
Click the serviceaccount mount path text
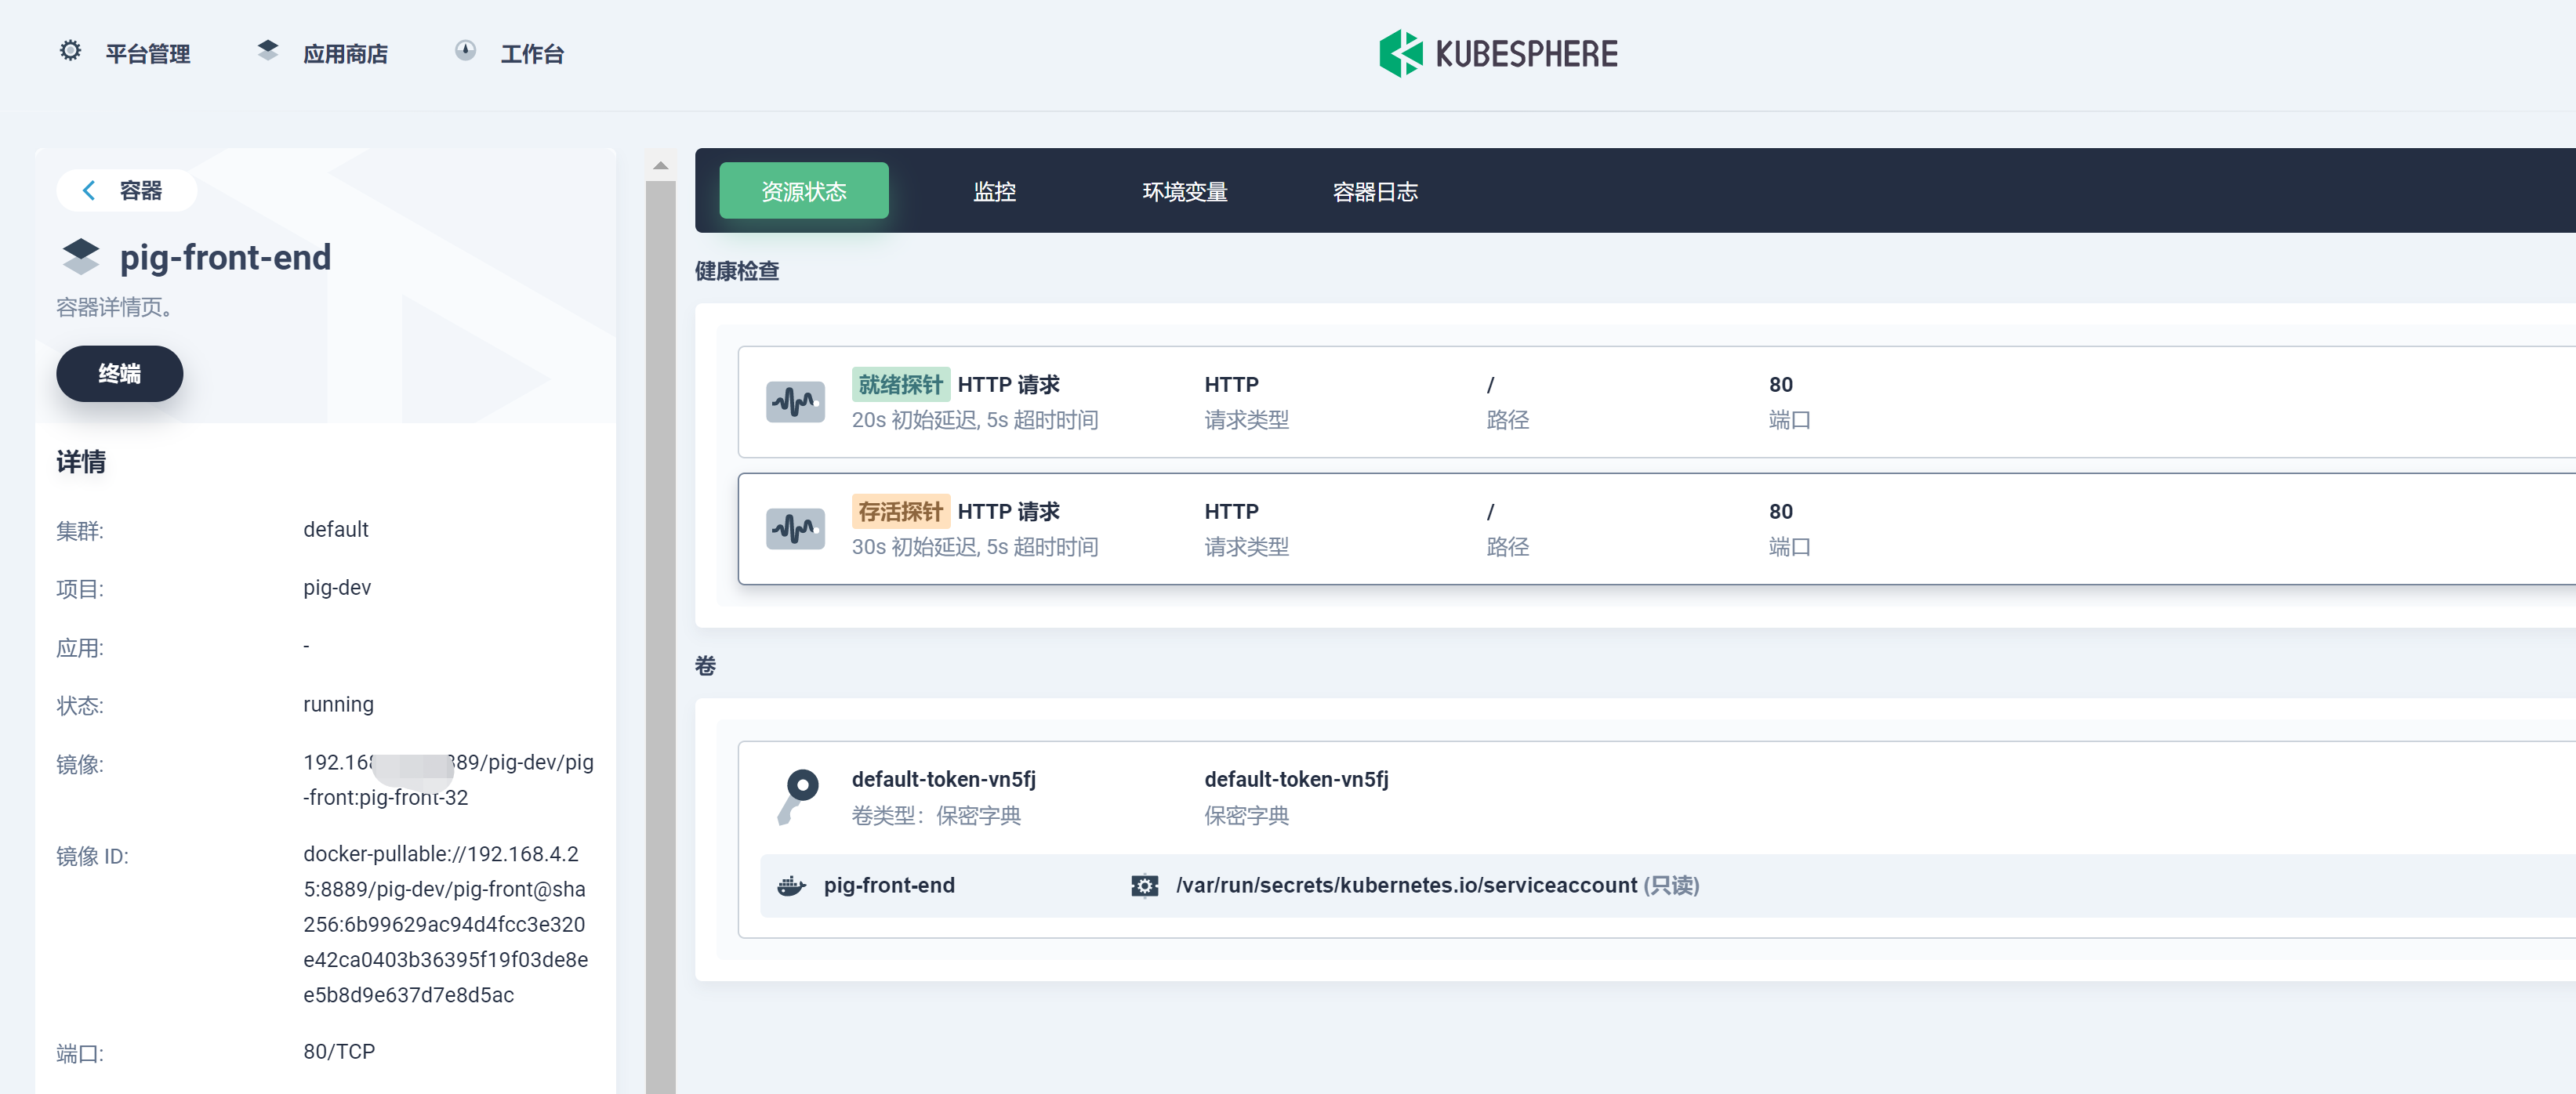[1405, 886]
